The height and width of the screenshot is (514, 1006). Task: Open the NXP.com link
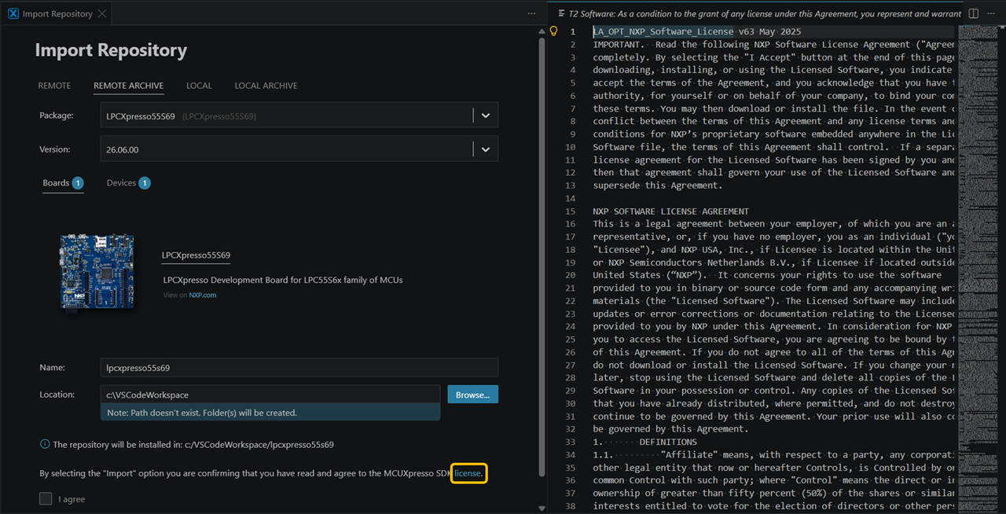(203, 296)
